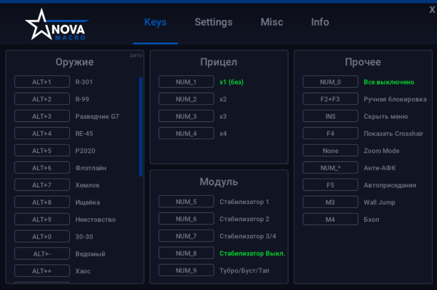Click the ALT+1 keybind field for R-301
The height and width of the screenshot is (290, 437).
click(42, 82)
